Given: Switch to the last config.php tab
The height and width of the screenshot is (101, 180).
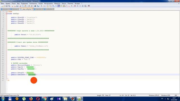Looking at the screenshot, I should [49, 9].
